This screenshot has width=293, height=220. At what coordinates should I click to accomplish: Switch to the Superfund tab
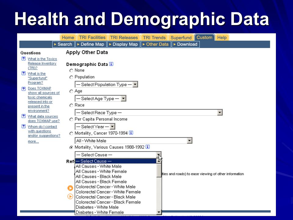coord(181,37)
